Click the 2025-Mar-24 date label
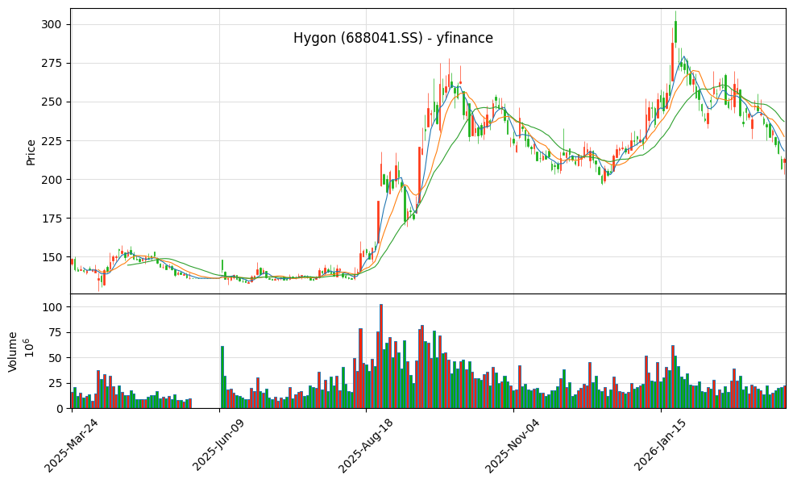Screen dimensions: 793x483 [71, 446]
